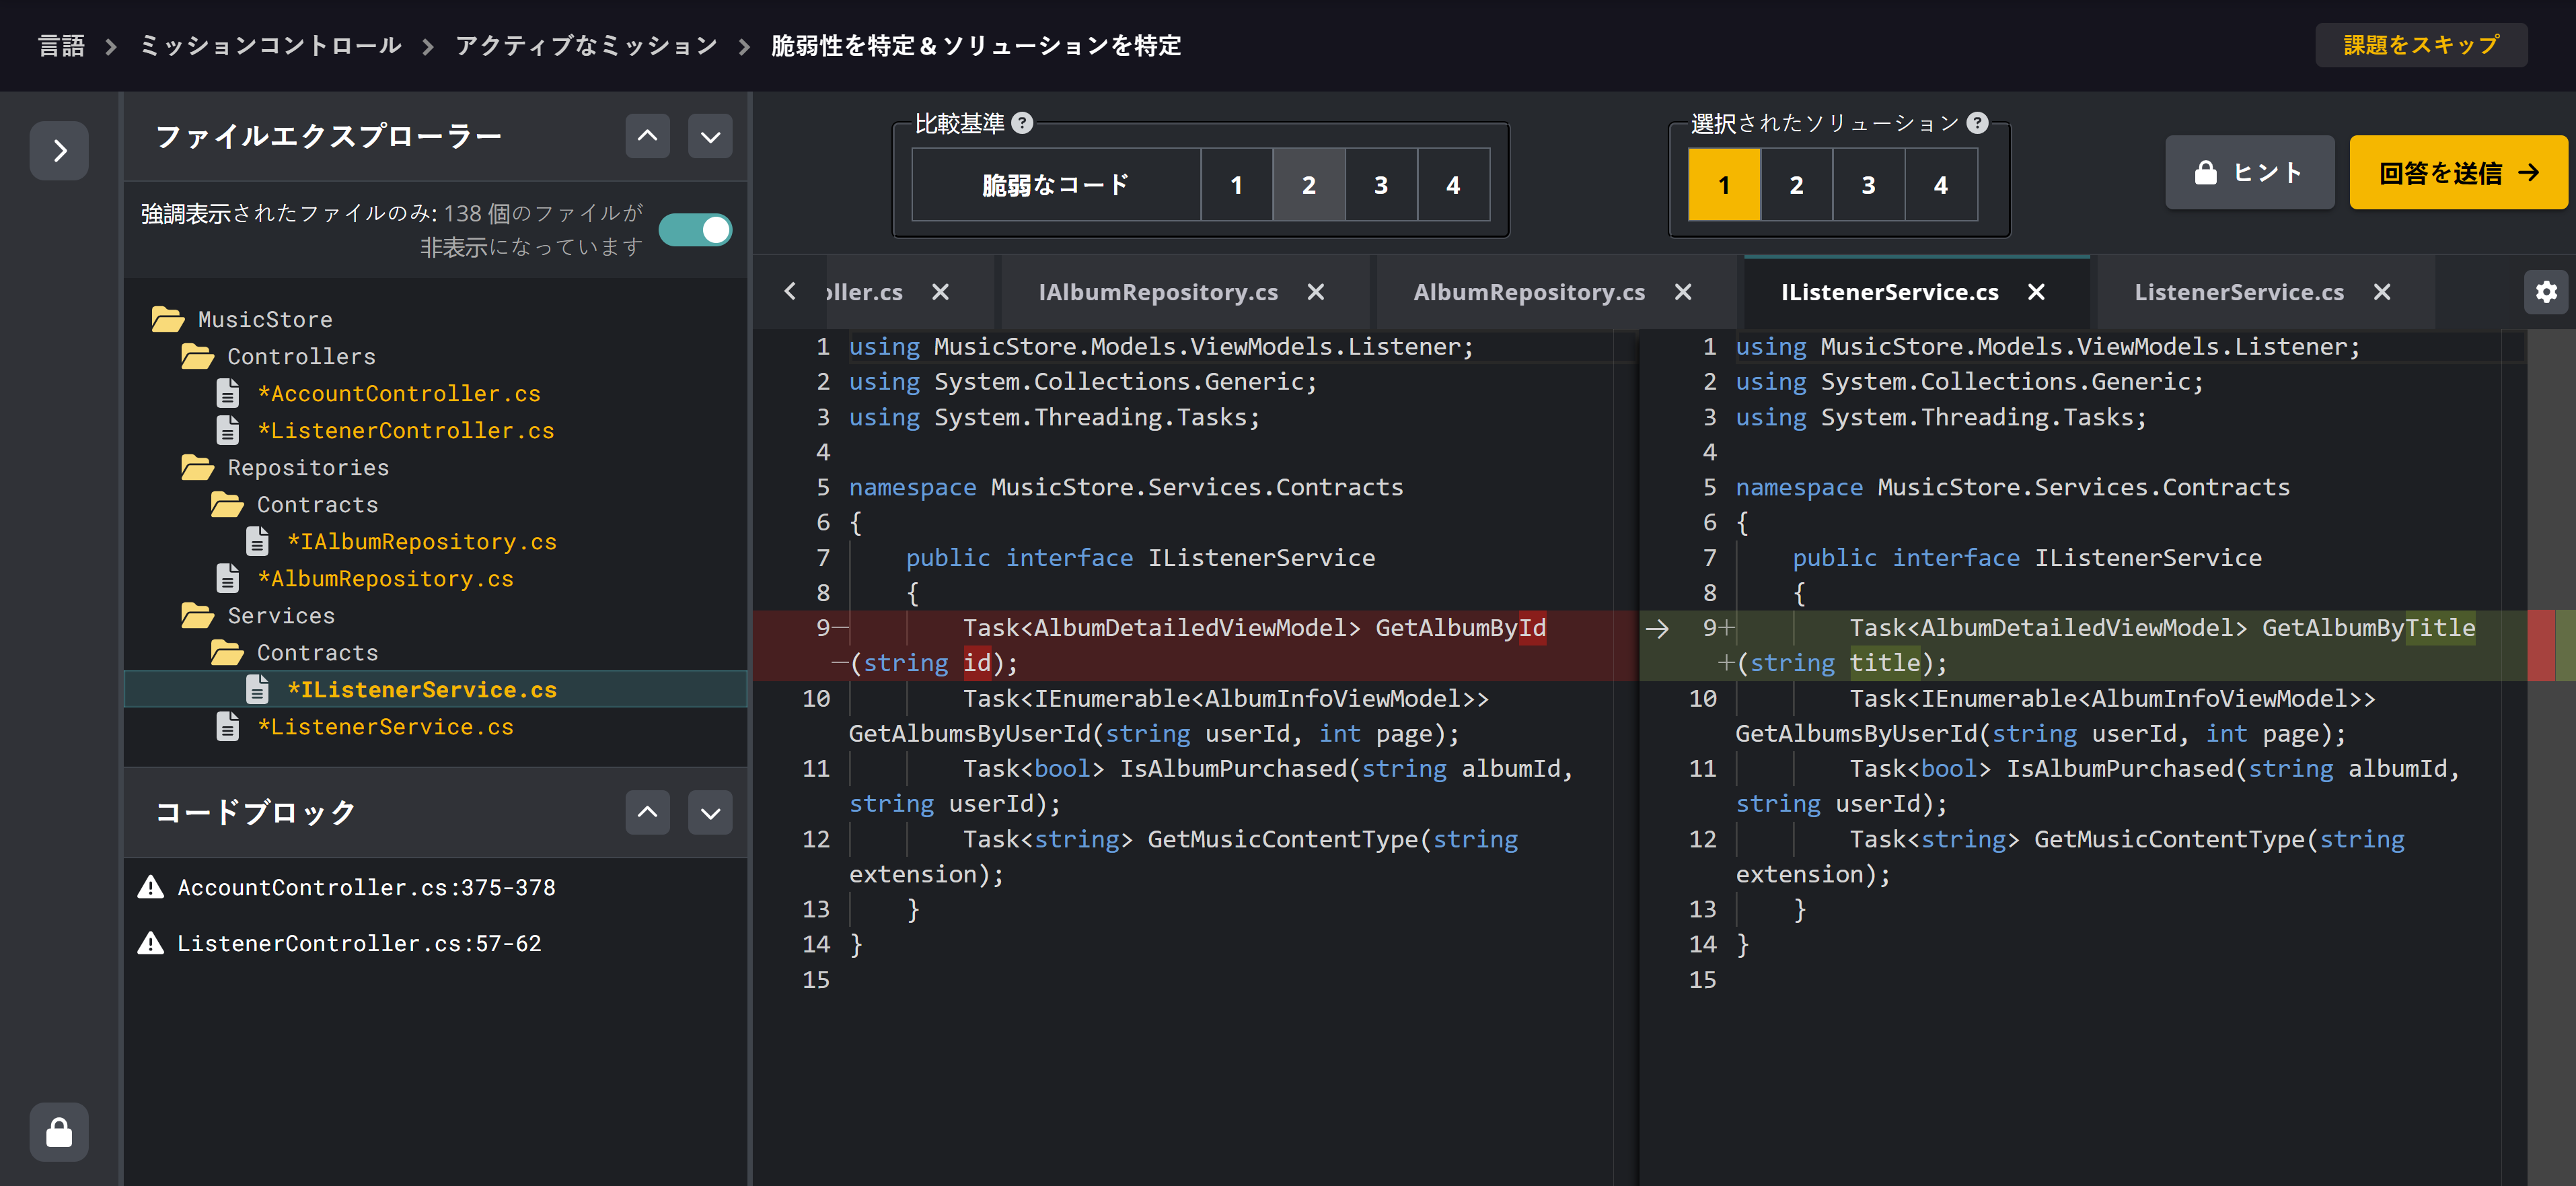Switch to the IAlbumRepository.cs tab
Image resolution: width=2576 pixels, height=1186 pixels.
click(1158, 292)
